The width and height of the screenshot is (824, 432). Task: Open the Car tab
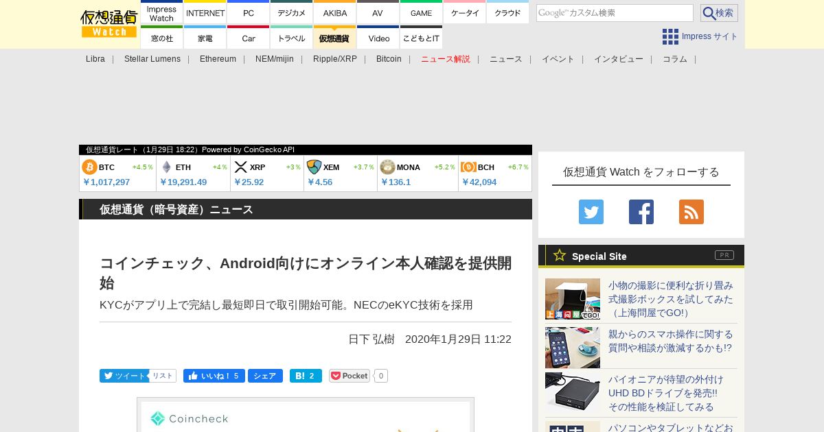click(249, 38)
